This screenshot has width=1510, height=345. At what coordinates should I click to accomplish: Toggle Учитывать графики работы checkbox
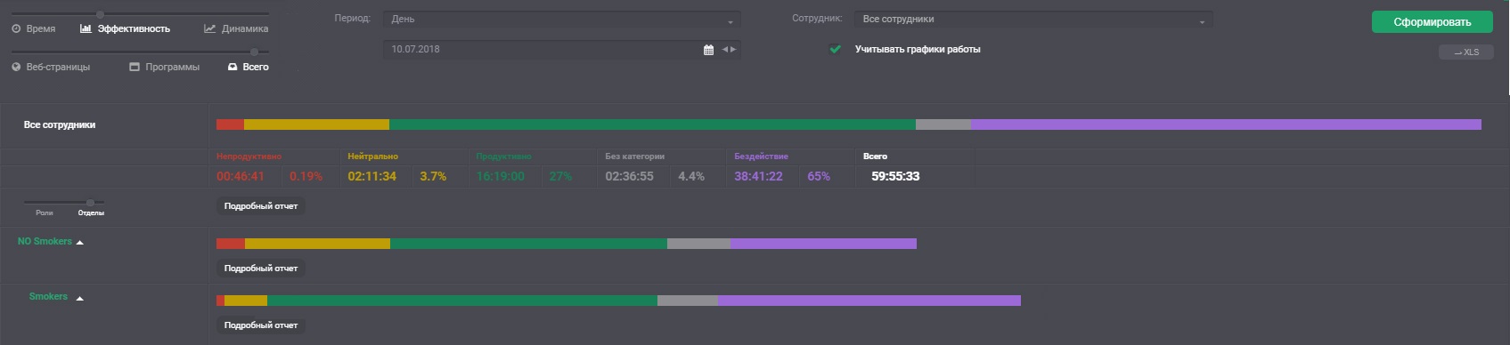[x=836, y=50]
